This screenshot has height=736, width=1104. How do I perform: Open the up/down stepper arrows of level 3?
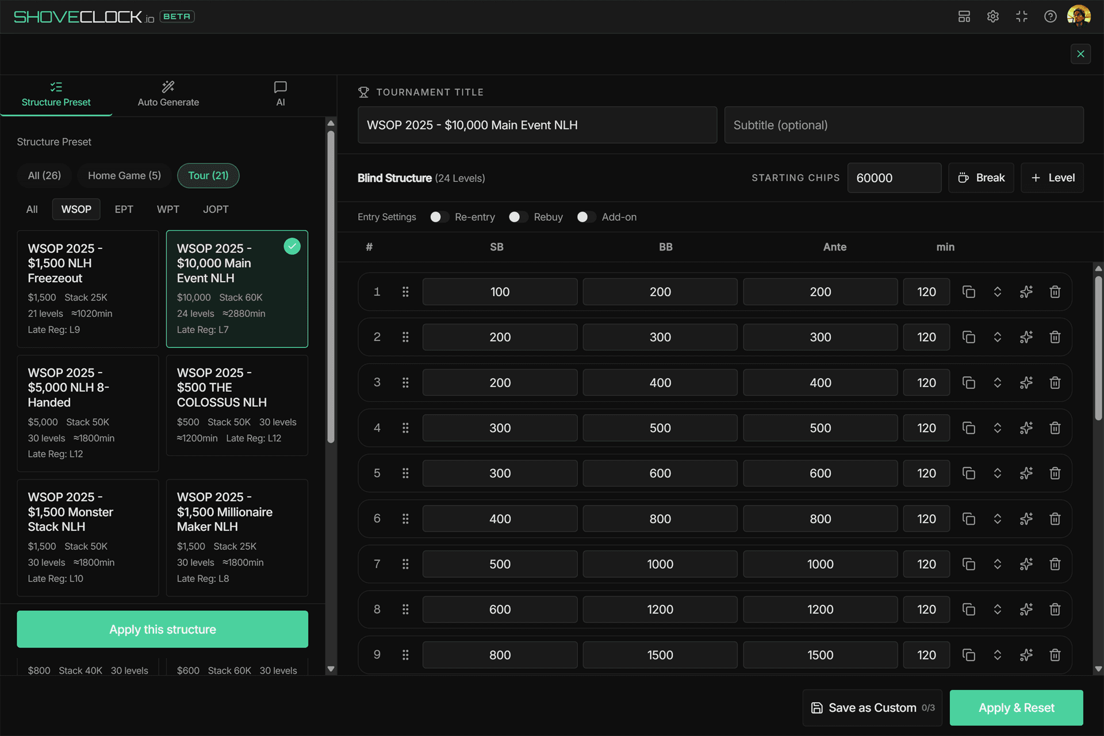[998, 383]
